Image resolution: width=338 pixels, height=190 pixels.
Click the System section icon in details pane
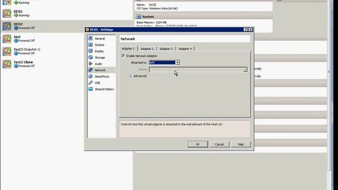click(139, 16)
